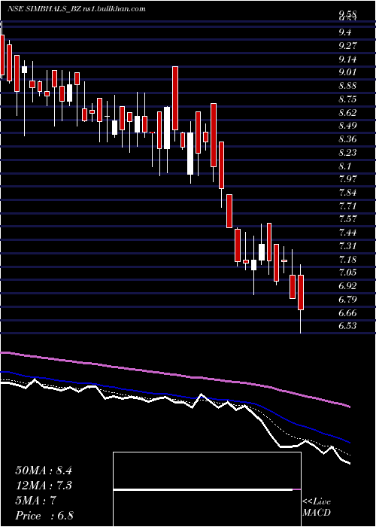Click the 7.31 price axis label

[347, 246]
